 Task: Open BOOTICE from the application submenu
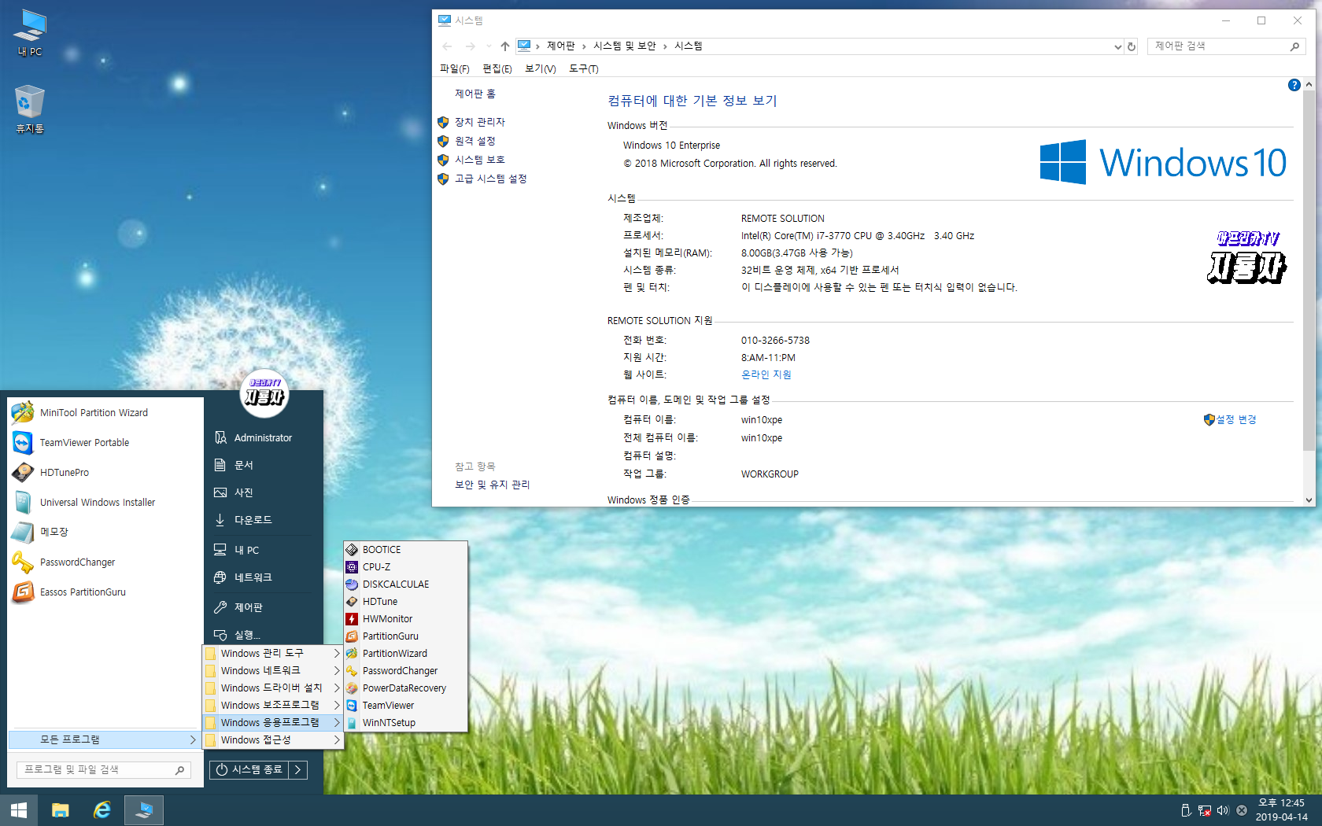click(x=405, y=549)
